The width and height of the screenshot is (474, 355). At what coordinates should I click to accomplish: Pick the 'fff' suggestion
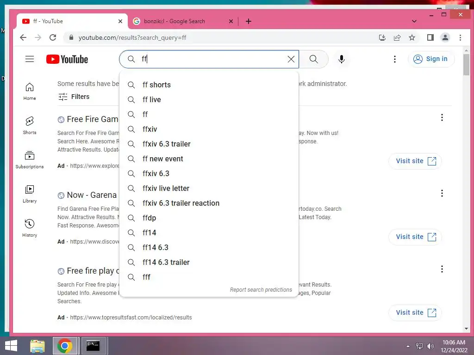click(x=209, y=277)
